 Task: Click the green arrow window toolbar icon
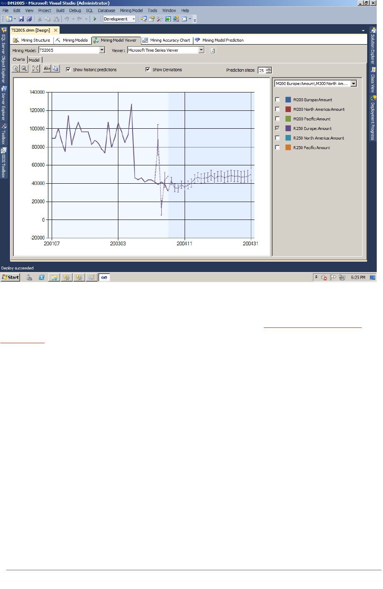click(x=168, y=19)
